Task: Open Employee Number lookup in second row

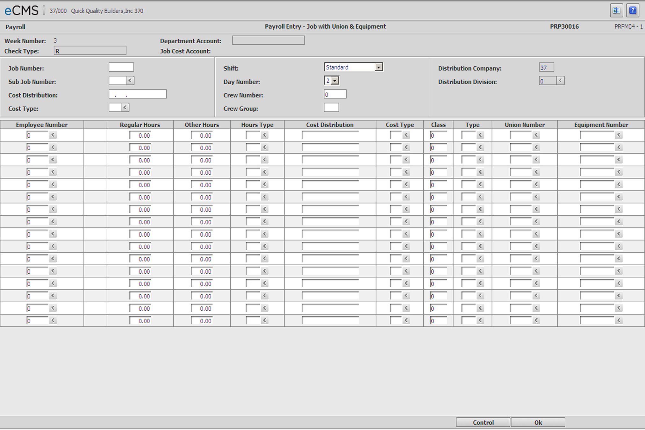Action: [53, 147]
